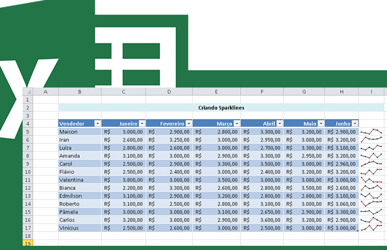This screenshot has width=387, height=250.
Task: Select the sparkline in Vinícius's row
Action: click(371, 228)
